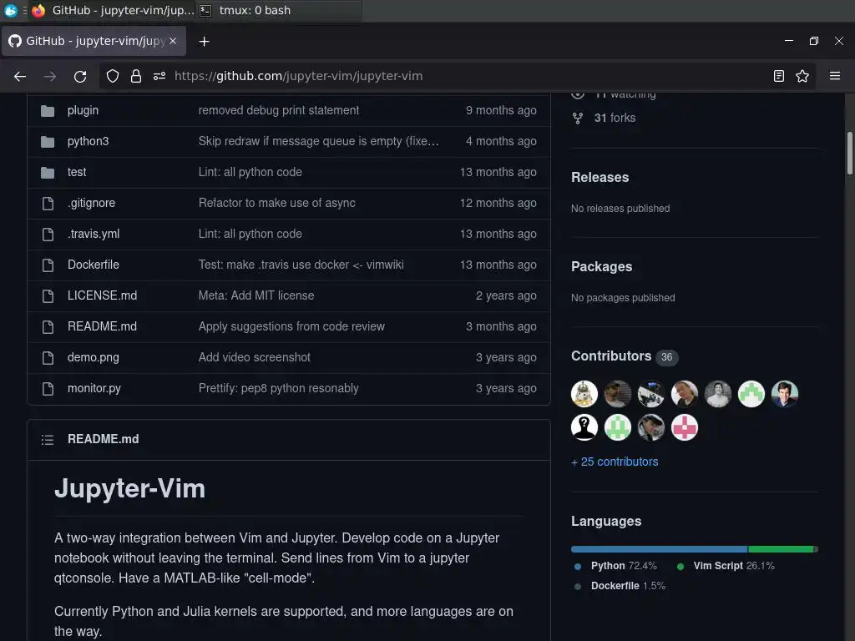
Task: Open the system launcher icon in taskbar
Action: (10, 10)
